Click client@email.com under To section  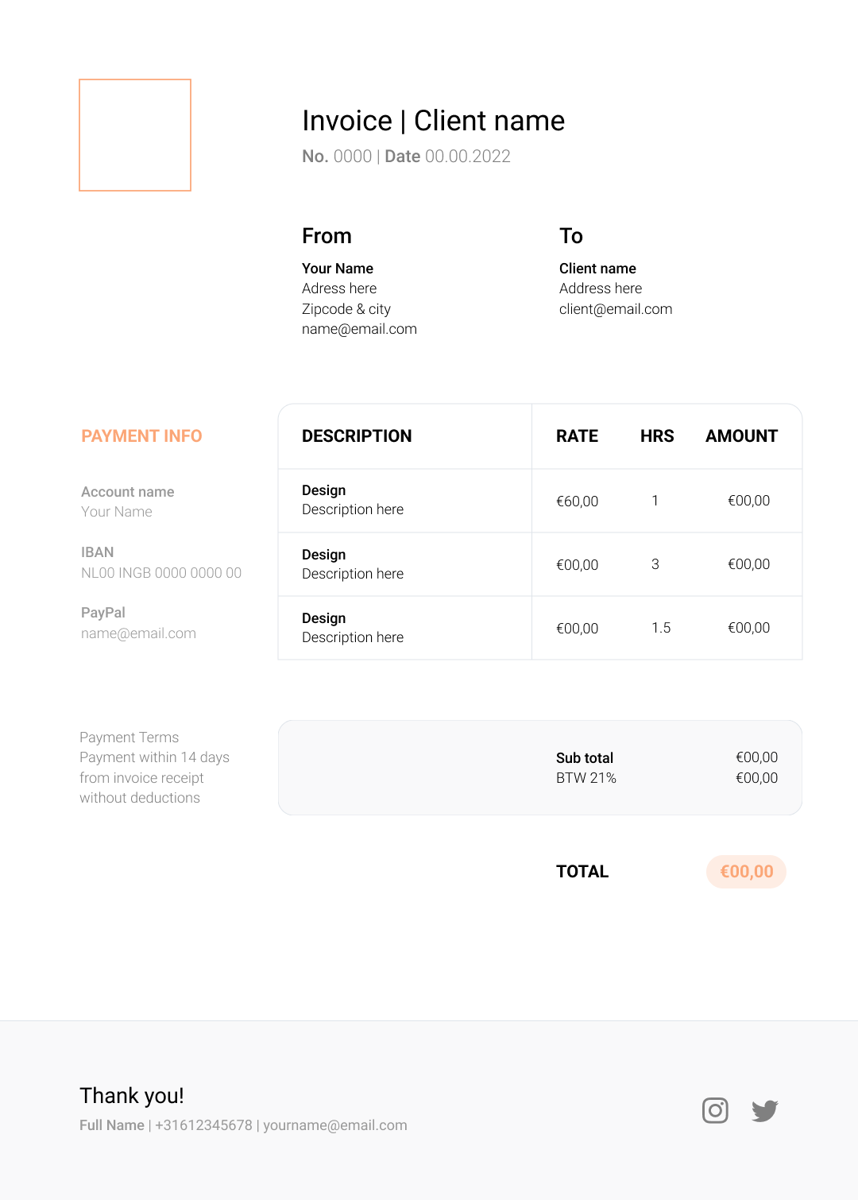(x=616, y=309)
